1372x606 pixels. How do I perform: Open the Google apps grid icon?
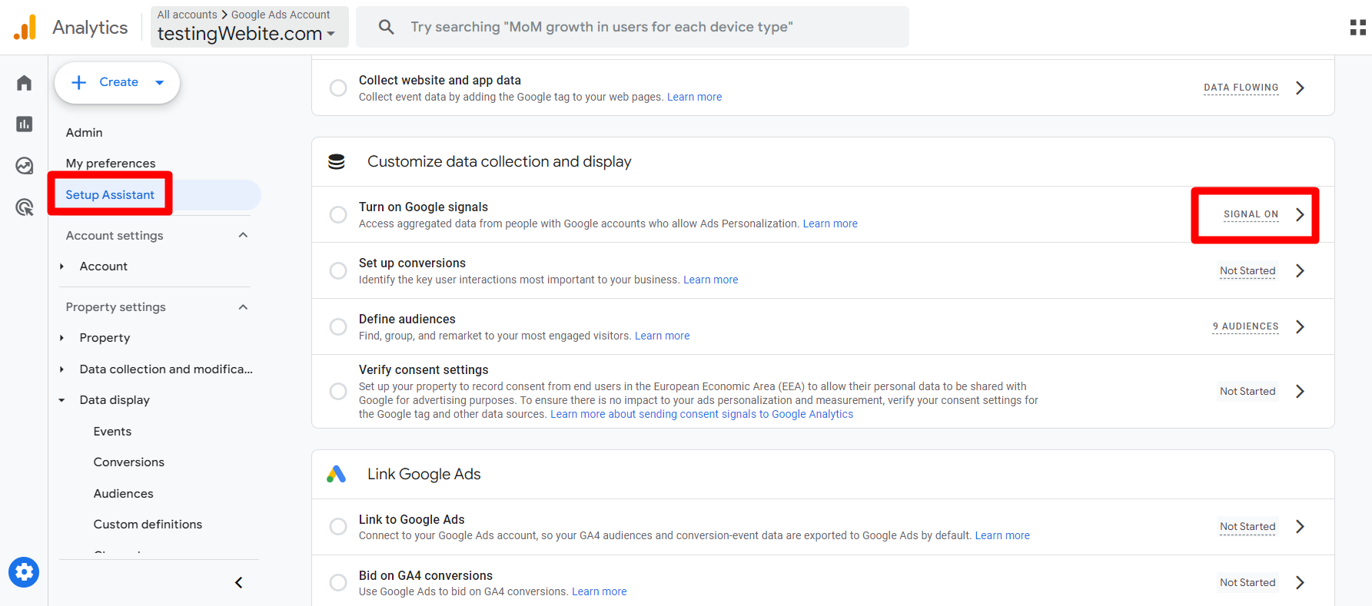coord(1357,28)
